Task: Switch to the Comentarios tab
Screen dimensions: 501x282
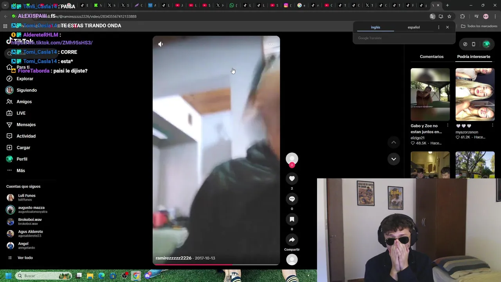Action: point(432,57)
